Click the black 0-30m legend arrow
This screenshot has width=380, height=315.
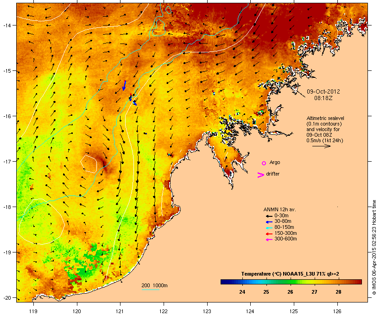269,216
